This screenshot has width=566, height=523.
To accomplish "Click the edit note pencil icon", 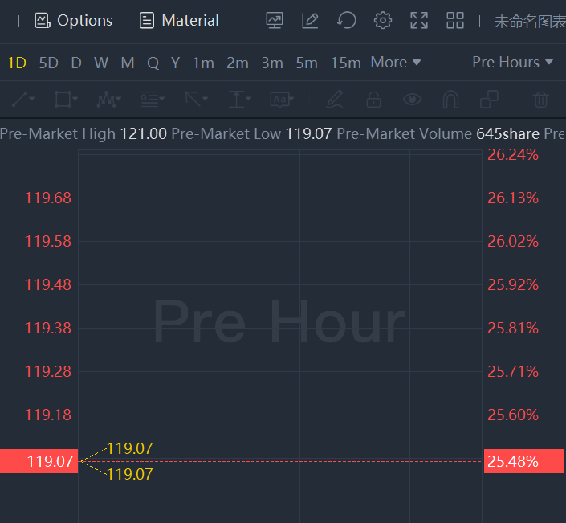I will pyautogui.click(x=311, y=21).
